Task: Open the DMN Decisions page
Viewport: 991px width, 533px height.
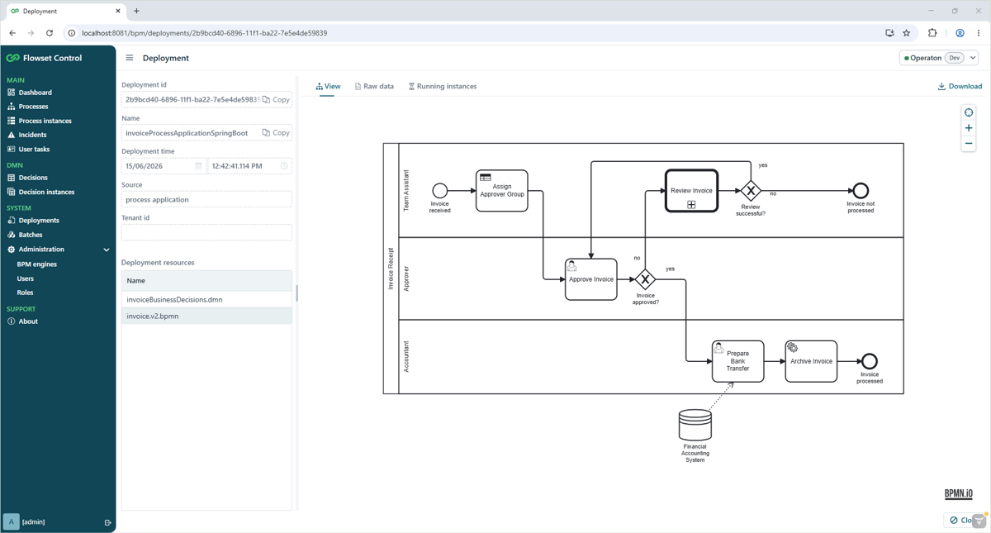Action: tap(33, 178)
